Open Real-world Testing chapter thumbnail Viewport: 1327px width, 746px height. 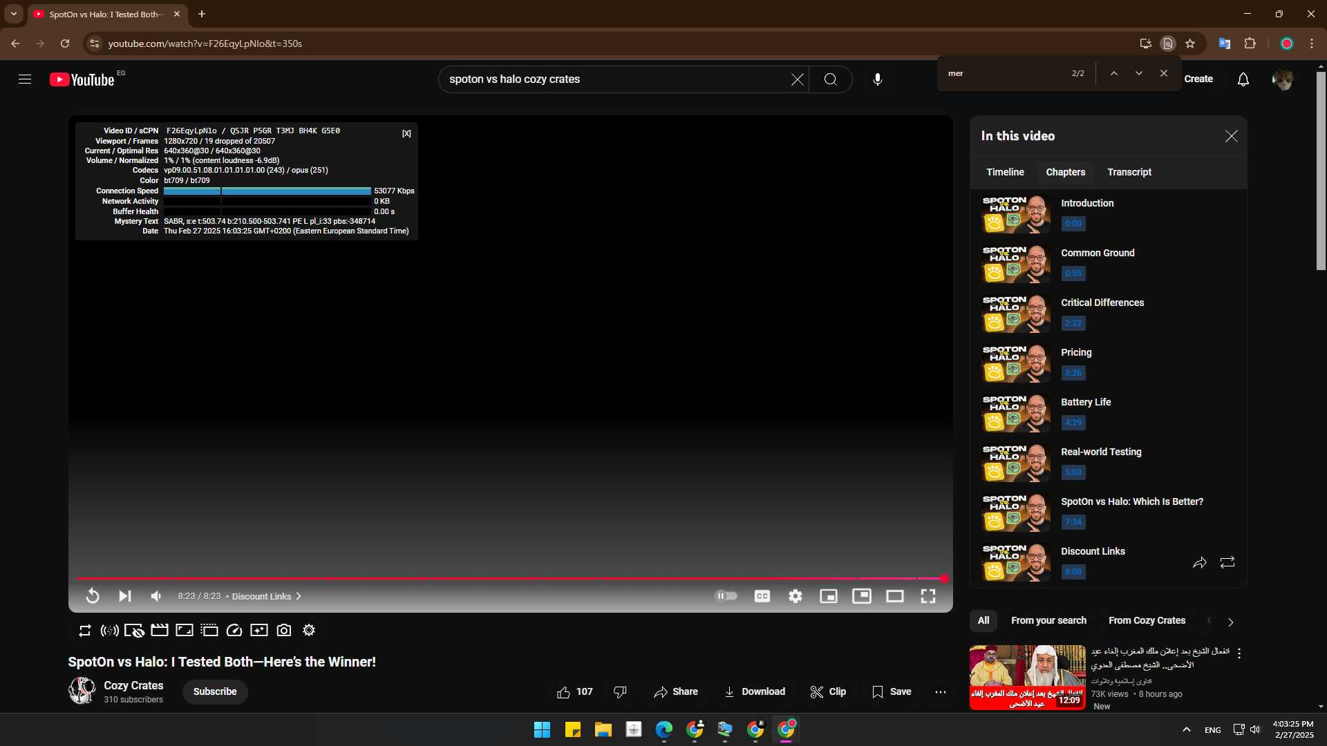[1016, 463]
